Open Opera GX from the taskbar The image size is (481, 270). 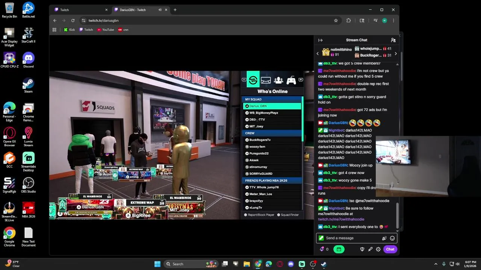click(280, 264)
